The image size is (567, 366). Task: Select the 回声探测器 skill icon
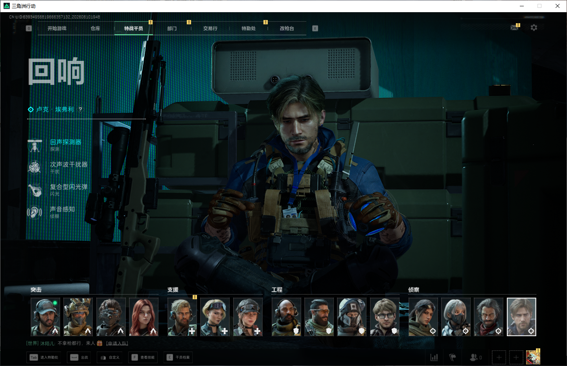(x=35, y=145)
